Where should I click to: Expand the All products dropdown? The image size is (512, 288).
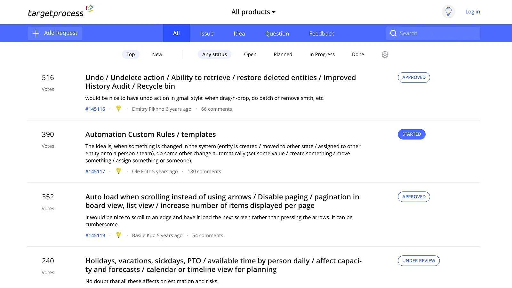(x=253, y=12)
